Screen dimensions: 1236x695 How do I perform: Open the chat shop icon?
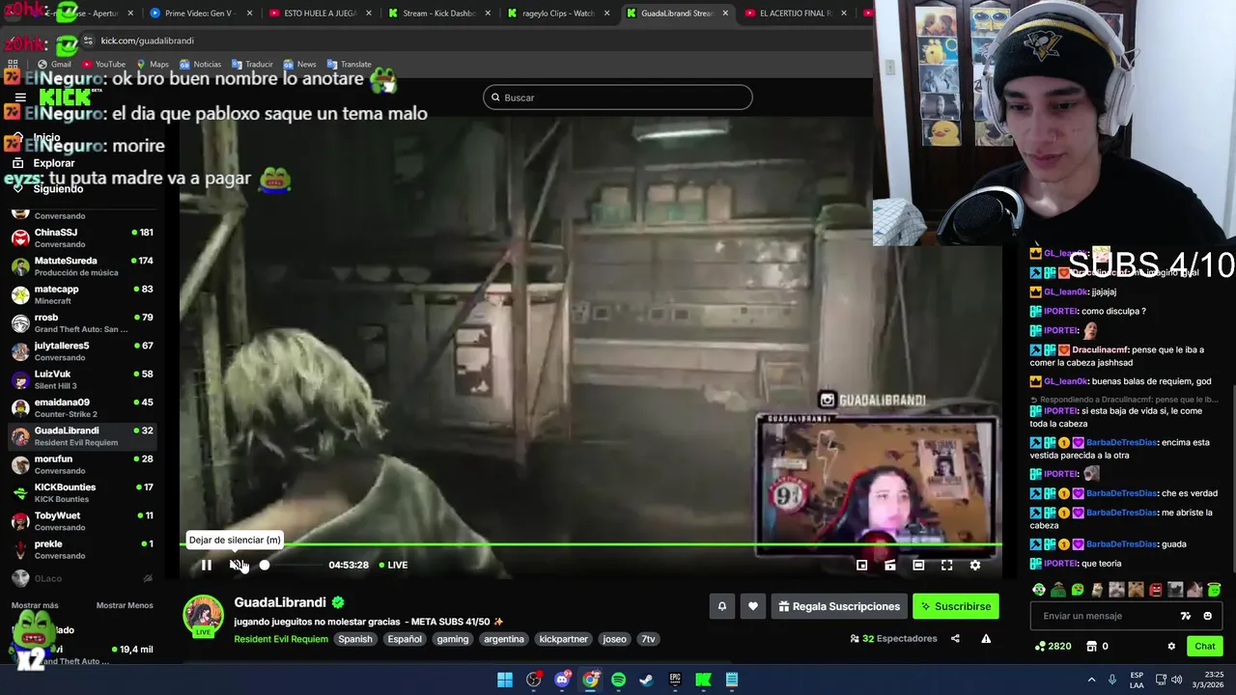pyautogui.click(x=1092, y=646)
